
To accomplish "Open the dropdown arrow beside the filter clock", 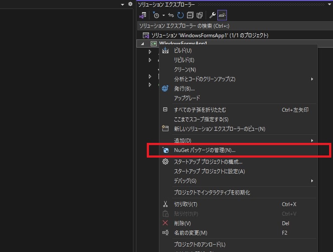I will click(x=163, y=15).
